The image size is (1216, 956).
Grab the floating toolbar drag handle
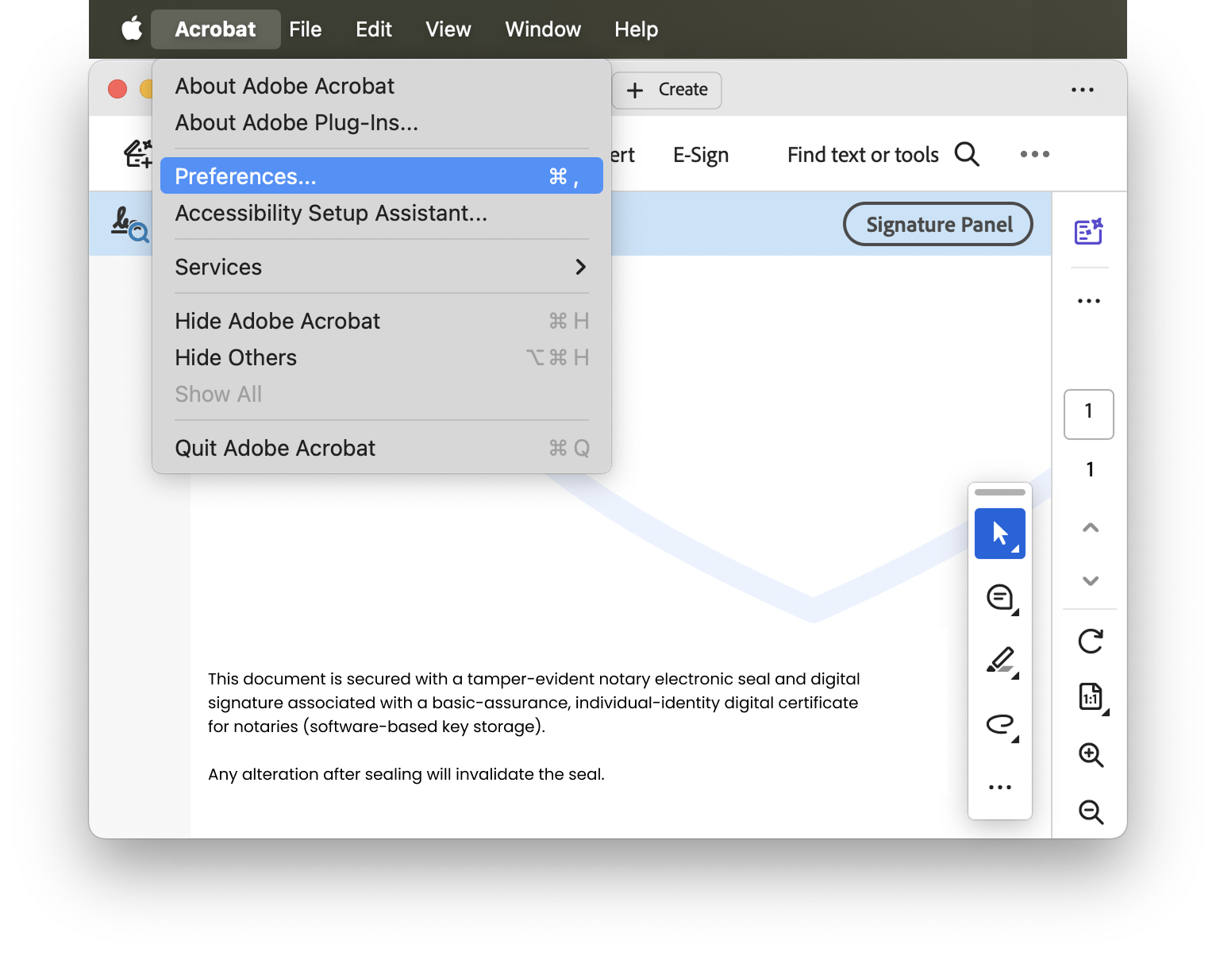click(x=1000, y=492)
